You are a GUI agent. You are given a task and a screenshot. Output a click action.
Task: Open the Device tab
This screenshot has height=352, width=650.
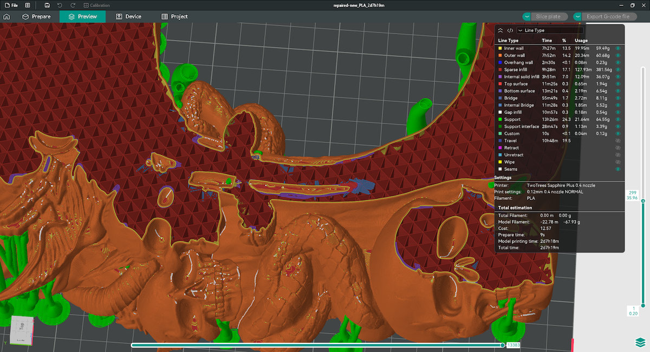(x=128, y=17)
